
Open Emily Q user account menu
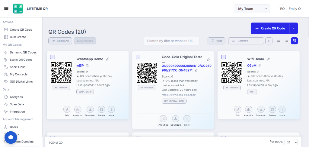[289, 9]
